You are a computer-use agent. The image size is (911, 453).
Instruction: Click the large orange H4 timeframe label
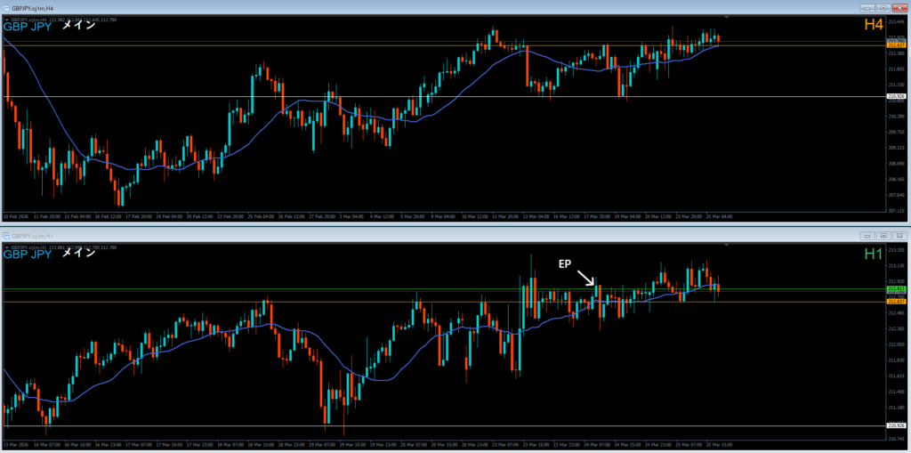tap(874, 24)
